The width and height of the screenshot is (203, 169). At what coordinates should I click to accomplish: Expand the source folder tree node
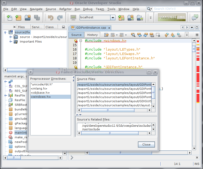[x=11, y=37]
